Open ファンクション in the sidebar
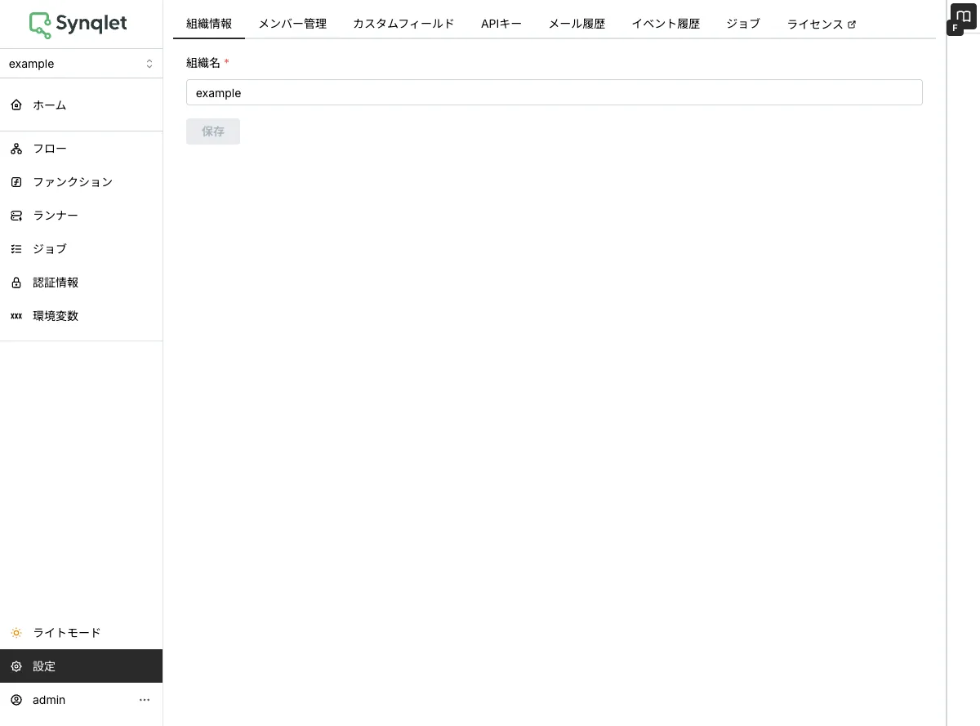The image size is (980, 726). [x=81, y=182]
